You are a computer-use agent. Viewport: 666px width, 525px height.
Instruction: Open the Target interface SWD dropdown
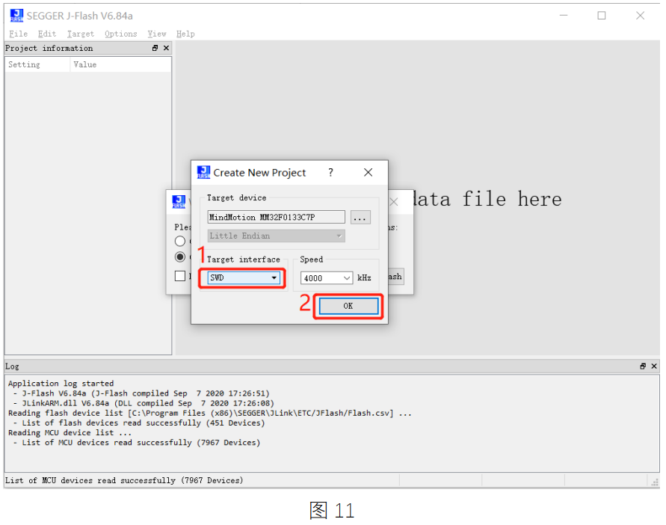[x=244, y=277]
